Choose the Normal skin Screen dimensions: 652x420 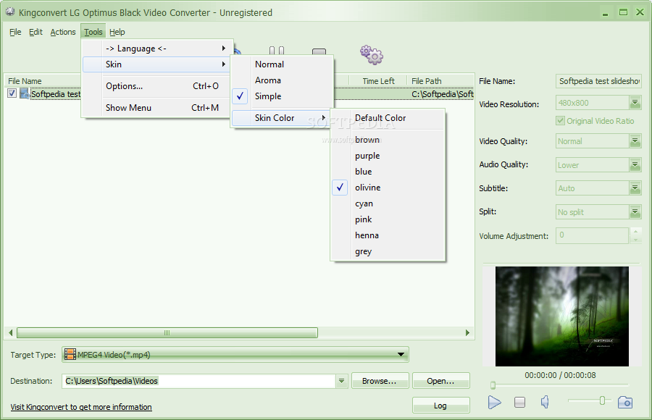283,64
